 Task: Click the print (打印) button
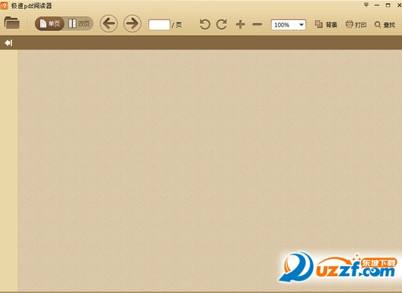coord(356,25)
